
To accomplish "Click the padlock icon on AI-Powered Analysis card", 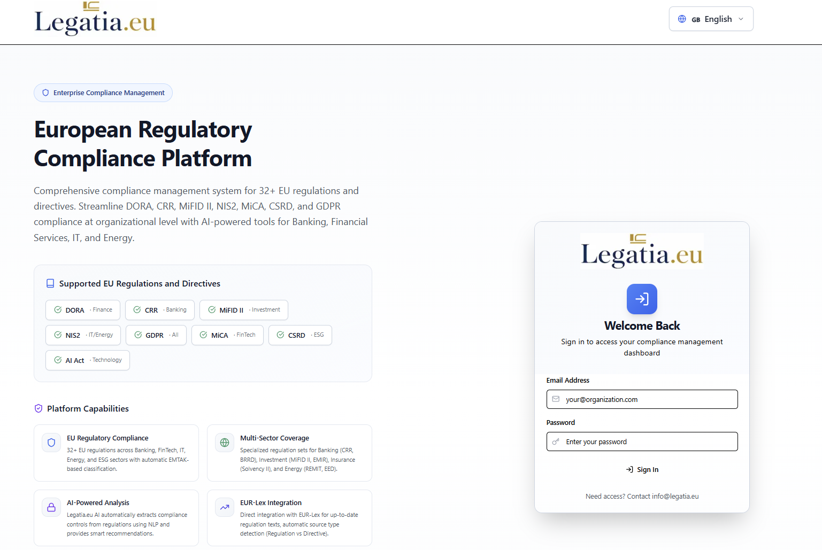I will (x=51, y=507).
